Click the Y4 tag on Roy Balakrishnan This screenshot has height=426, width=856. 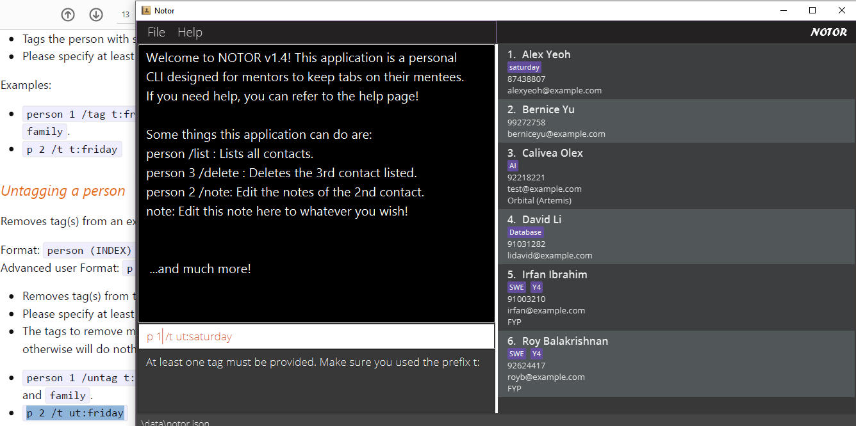[x=536, y=354]
